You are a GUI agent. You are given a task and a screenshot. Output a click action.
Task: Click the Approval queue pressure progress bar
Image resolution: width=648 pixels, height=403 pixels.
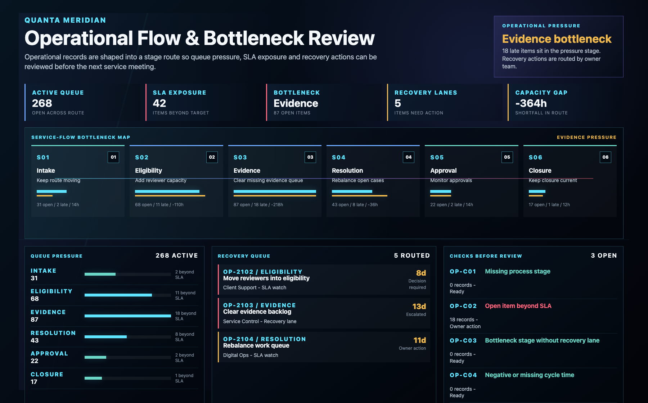click(x=128, y=357)
